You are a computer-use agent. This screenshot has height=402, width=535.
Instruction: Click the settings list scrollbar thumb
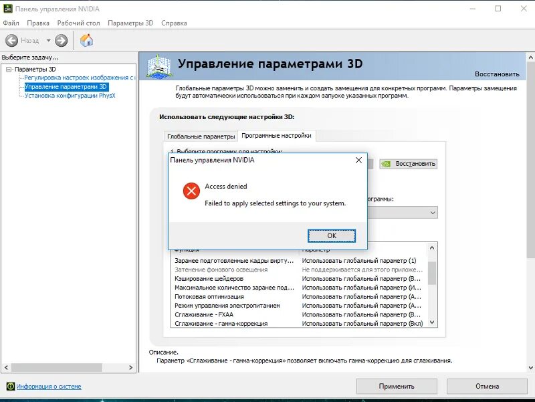[432, 273]
